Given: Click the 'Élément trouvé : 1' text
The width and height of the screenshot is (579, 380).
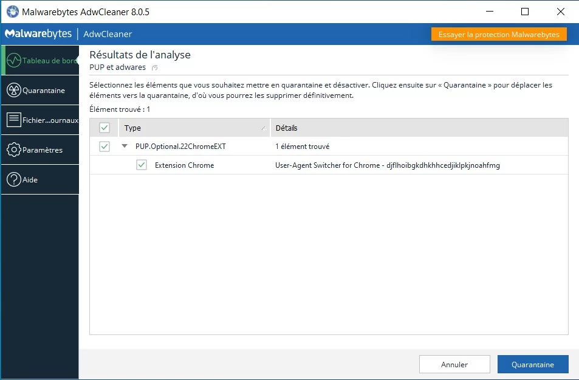Looking at the screenshot, I should coord(120,109).
